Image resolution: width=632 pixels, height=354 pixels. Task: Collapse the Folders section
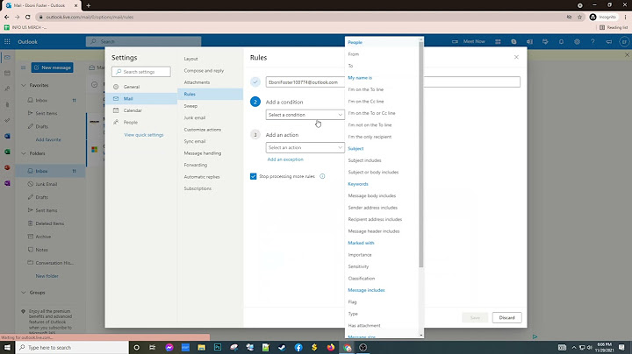tap(24, 153)
